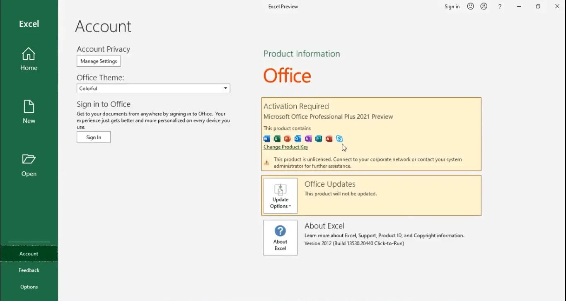Click the Change Product Key link

[x=286, y=147]
